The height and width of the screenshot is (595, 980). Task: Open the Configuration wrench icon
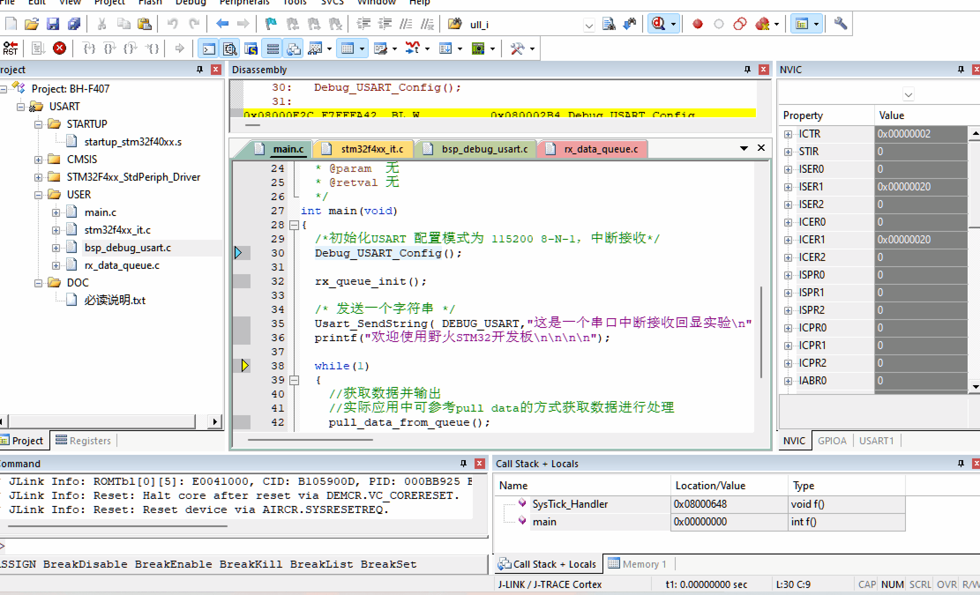point(840,24)
